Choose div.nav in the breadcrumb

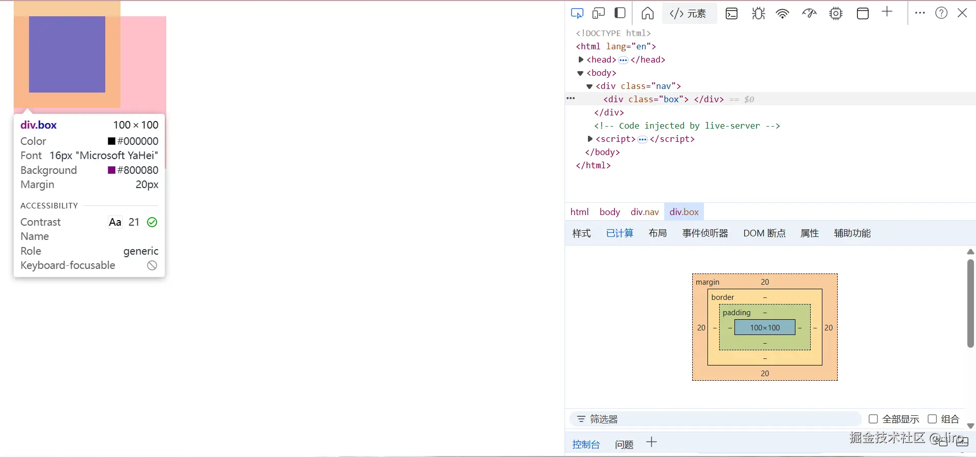click(x=645, y=212)
